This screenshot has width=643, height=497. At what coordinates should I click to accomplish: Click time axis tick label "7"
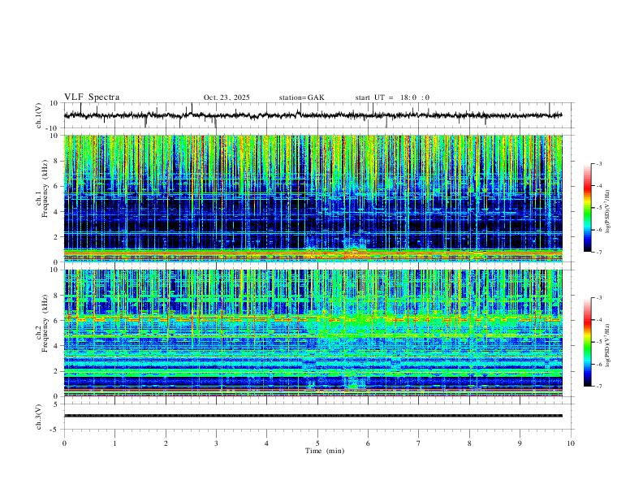pos(419,443)
